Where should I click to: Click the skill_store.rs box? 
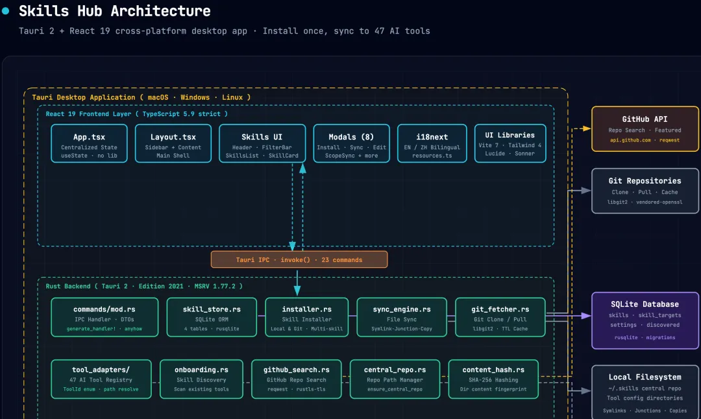tap(212, 317)
